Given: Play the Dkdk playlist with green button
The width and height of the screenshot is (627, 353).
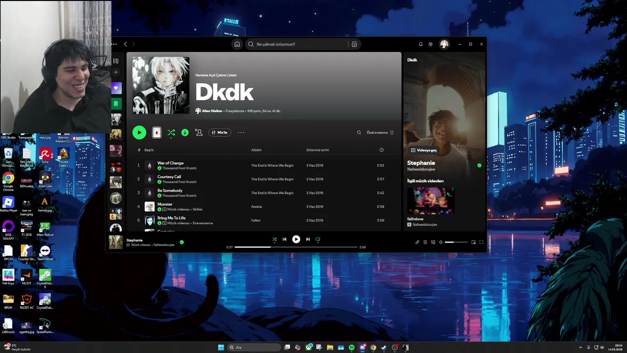Looking at the screenshot, I should pyautogui.click(x=139, y=132).
